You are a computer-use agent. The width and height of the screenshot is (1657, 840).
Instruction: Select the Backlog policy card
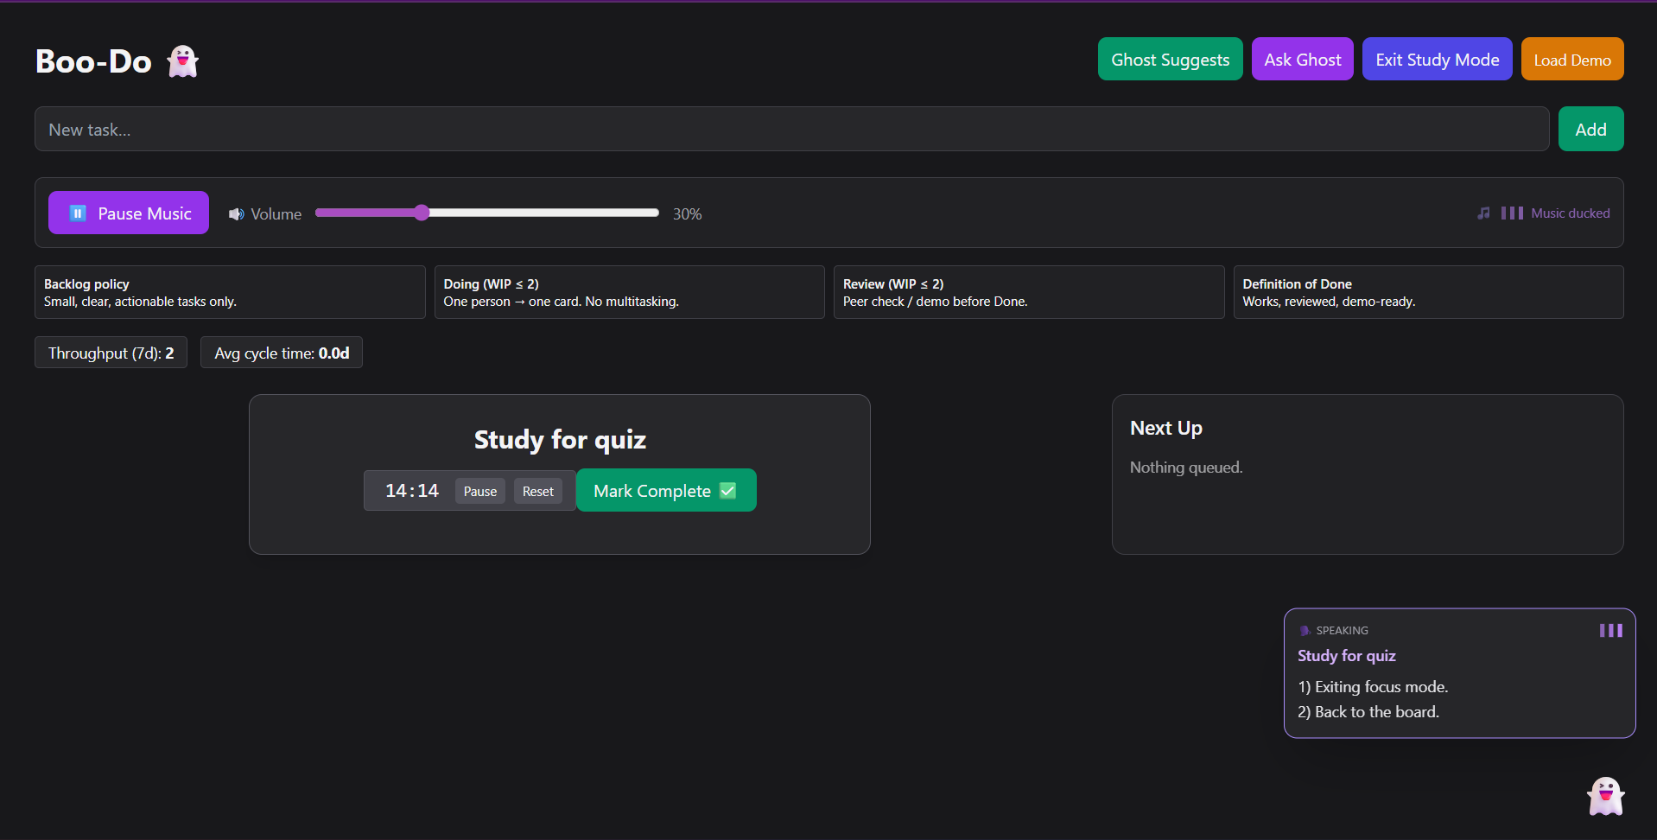230,292
